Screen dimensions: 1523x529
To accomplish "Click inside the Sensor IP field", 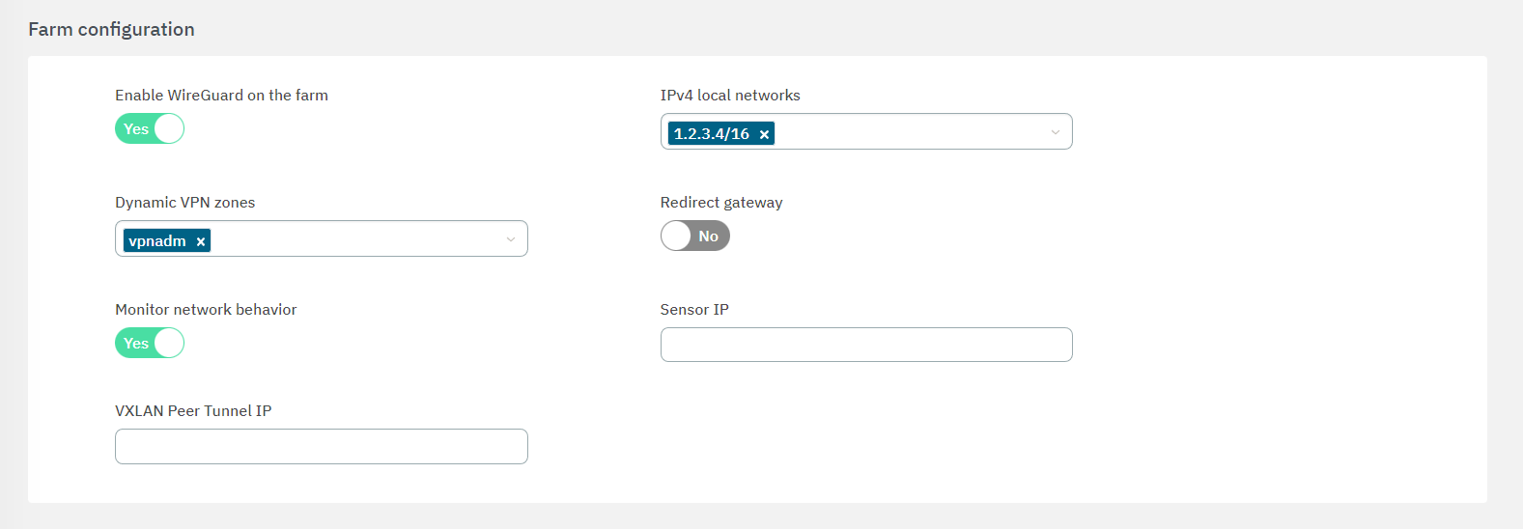I will [865, 345].
